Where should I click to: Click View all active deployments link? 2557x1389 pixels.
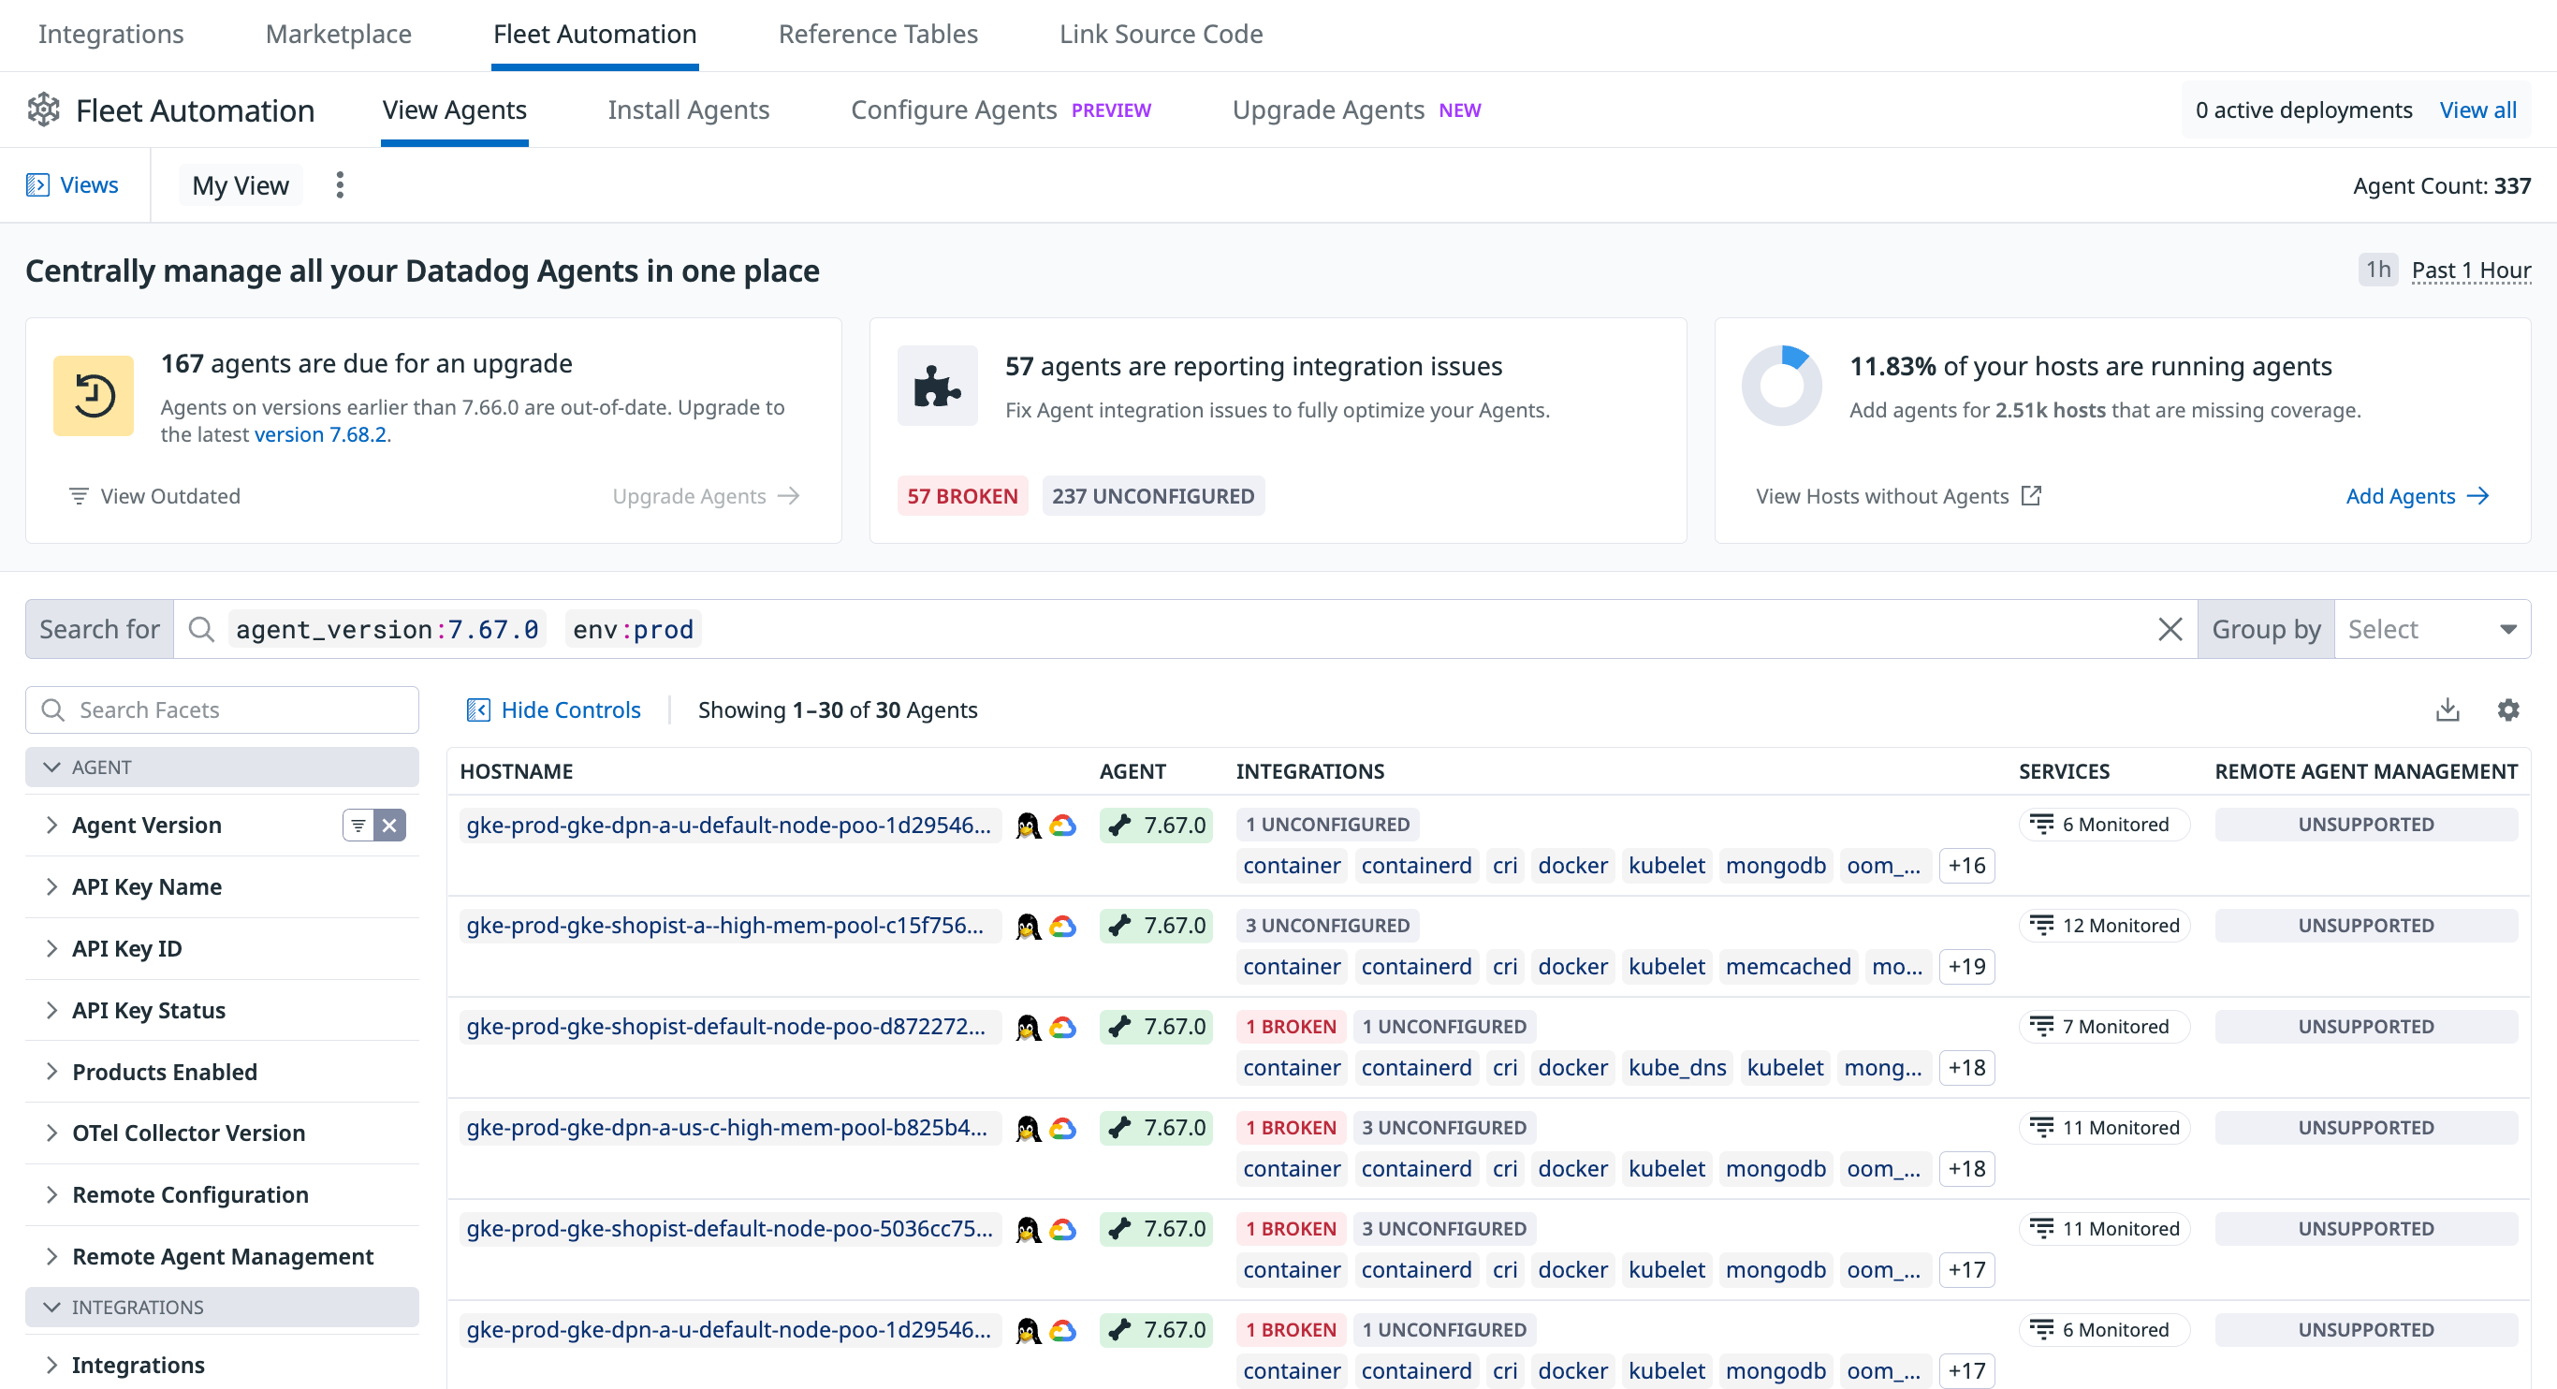[2477, 110]
